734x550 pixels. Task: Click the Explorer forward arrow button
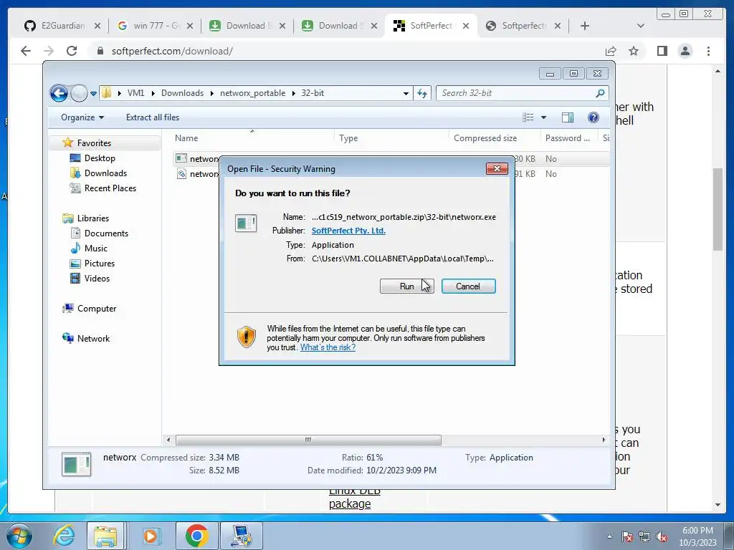click(79, 93)
